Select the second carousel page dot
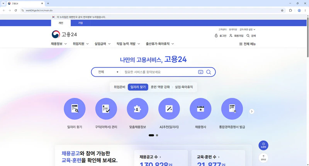 (157, 135)
